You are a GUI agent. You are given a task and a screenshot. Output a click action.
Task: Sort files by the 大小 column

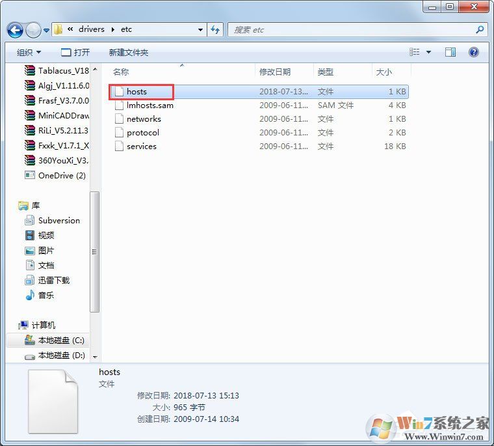383,72
